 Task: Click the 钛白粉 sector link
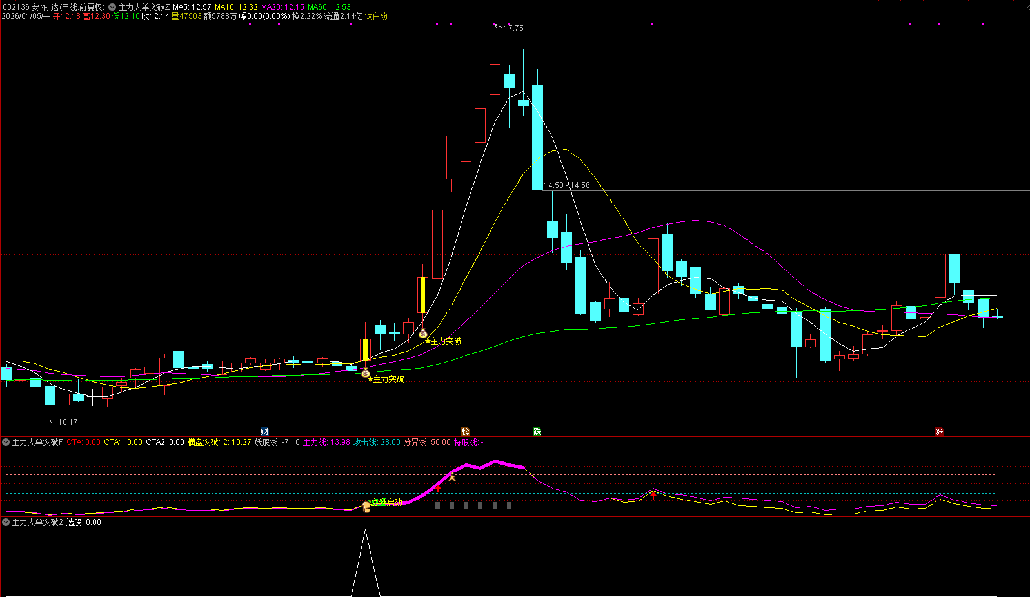click(x=376, y=16)
